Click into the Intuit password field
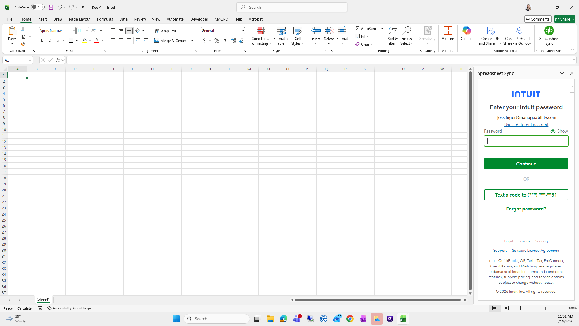This screenshot has height=326, width=579. 526,141
